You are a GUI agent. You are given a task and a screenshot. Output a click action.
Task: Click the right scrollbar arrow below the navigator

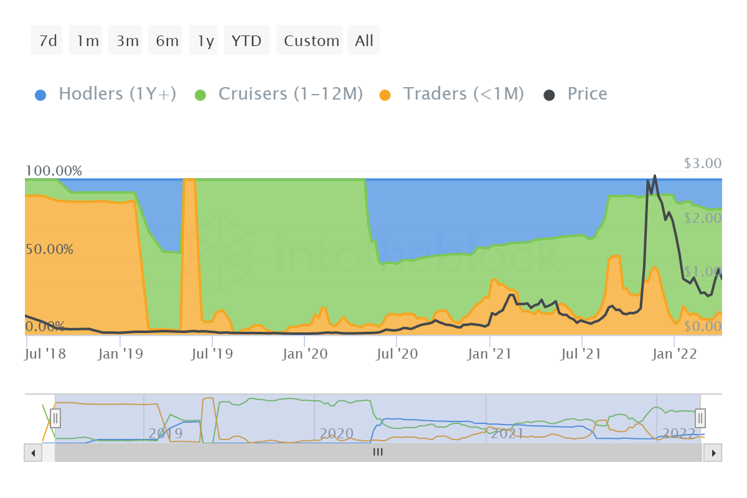pyautogui.click(x=715, y=453)
